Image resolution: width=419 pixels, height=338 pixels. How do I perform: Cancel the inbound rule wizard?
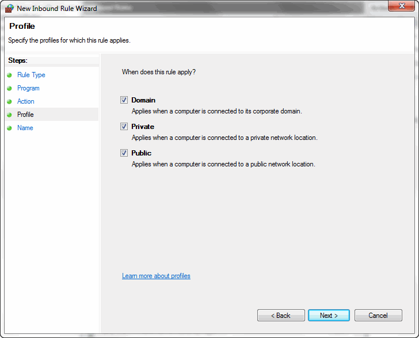378,316
